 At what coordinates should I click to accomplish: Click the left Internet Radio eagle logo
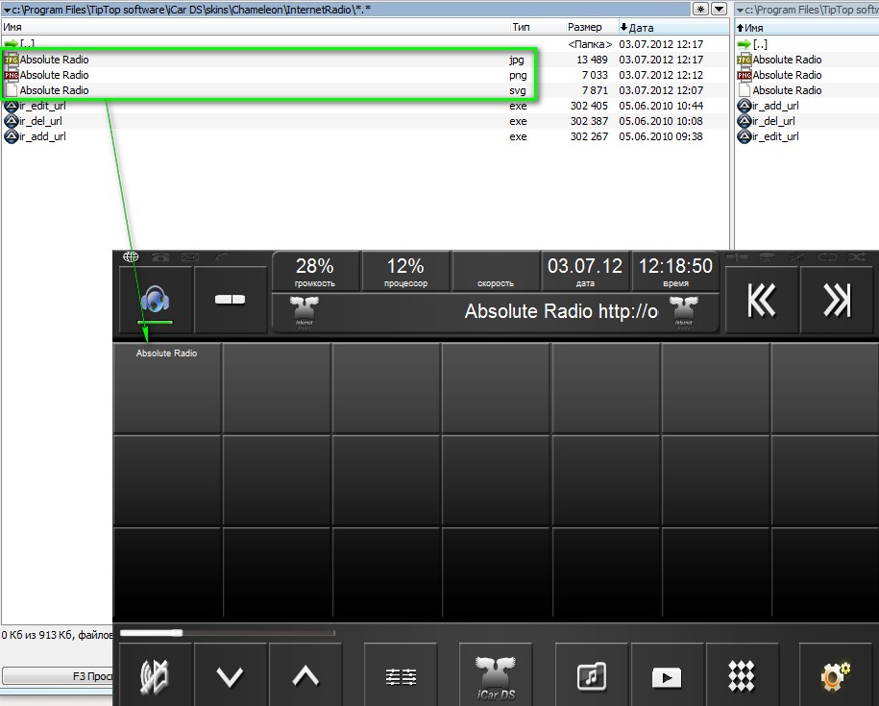[305, 313]
